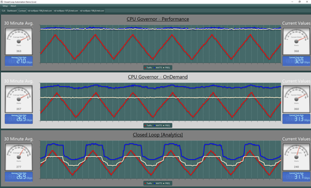Click the FREQ legend entry in the Closed Loop chart

point(166,183)
